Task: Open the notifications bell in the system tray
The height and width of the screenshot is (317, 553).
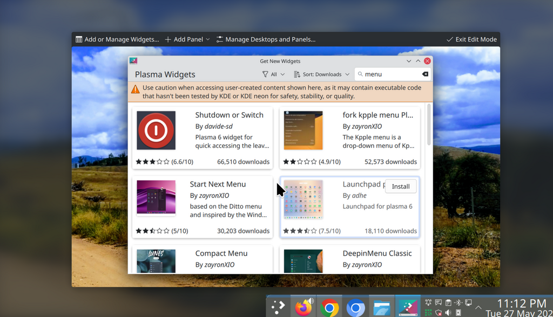Action: point(428,302)
